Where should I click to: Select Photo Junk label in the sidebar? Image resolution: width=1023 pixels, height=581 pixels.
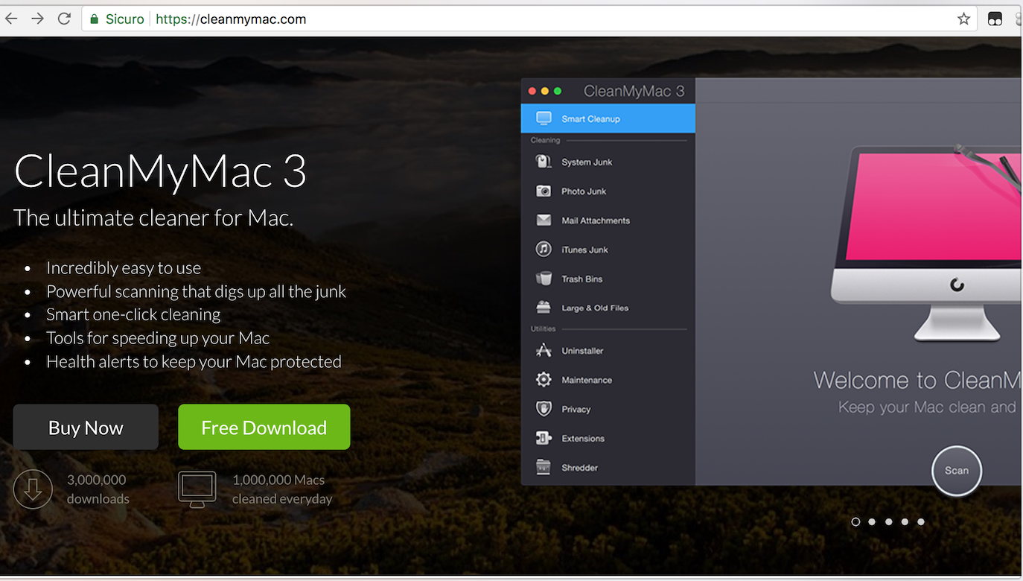click(x=584, y=191)
